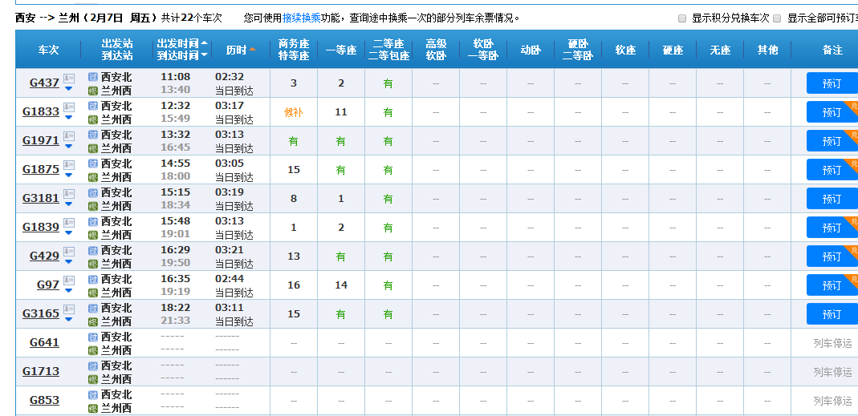Book train G437 with 预订 button
The height and width of the screenshot is (416, 858).
click(x=832, y=83)
